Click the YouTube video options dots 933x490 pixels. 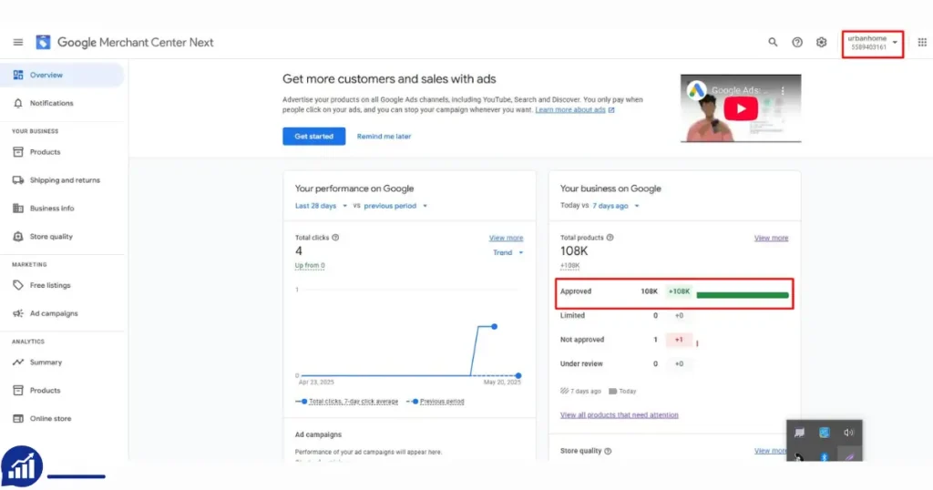(783, 90)
